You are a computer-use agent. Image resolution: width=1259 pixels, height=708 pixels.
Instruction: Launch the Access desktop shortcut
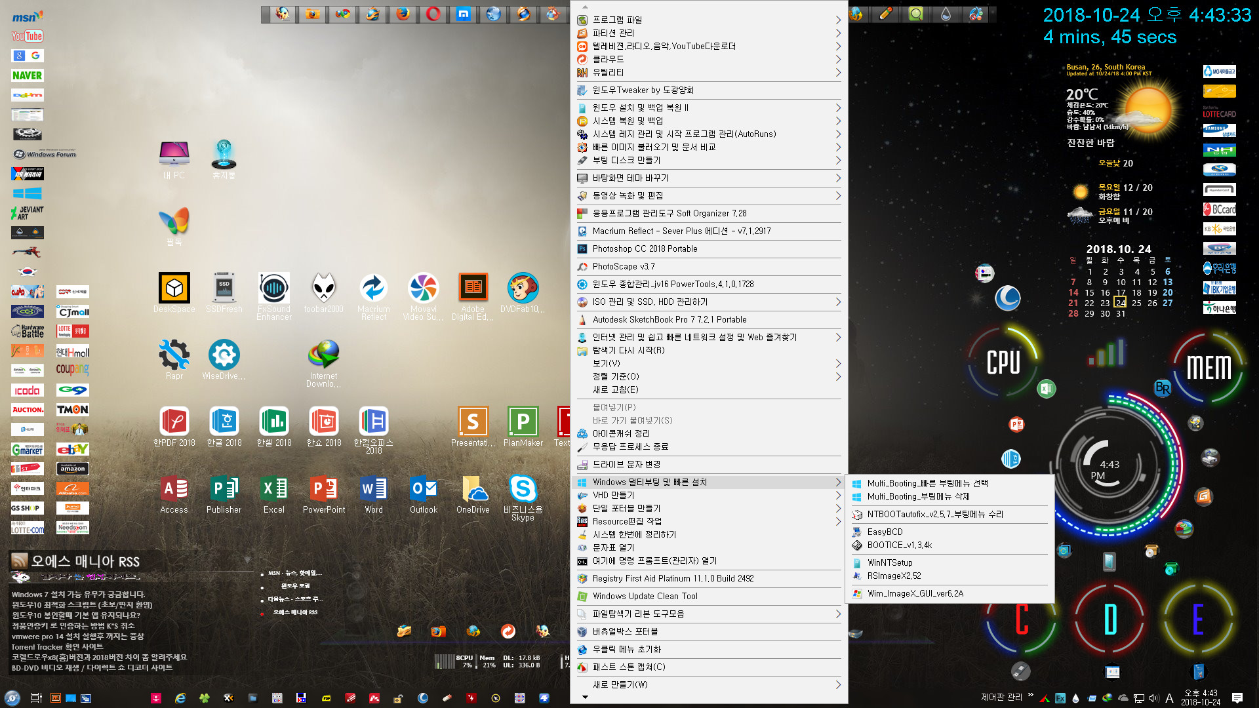coord(174,494)
